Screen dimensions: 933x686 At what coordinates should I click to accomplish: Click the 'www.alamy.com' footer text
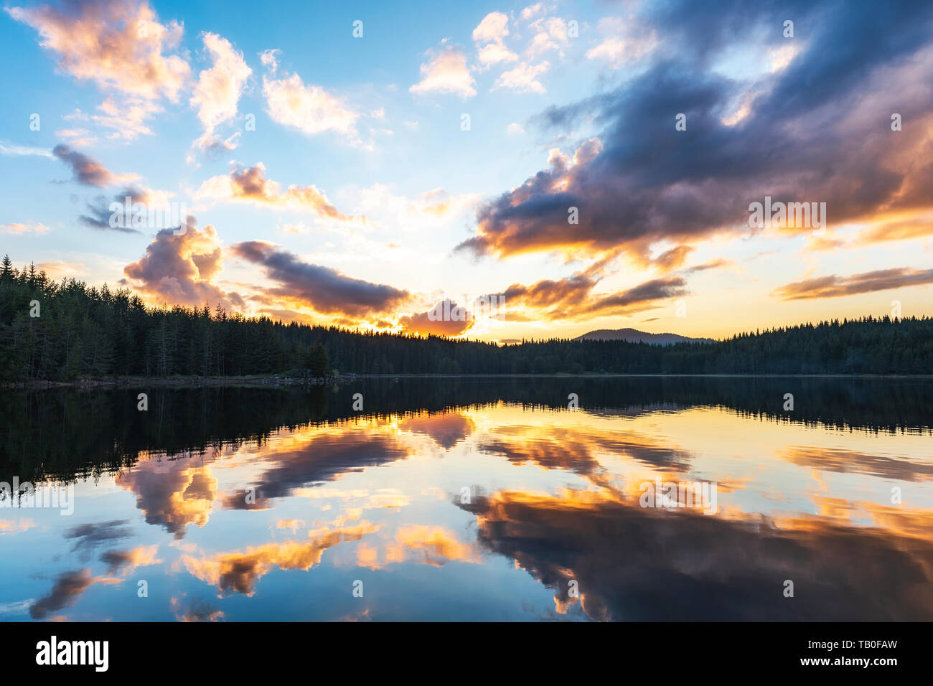(x=848, y=662)
